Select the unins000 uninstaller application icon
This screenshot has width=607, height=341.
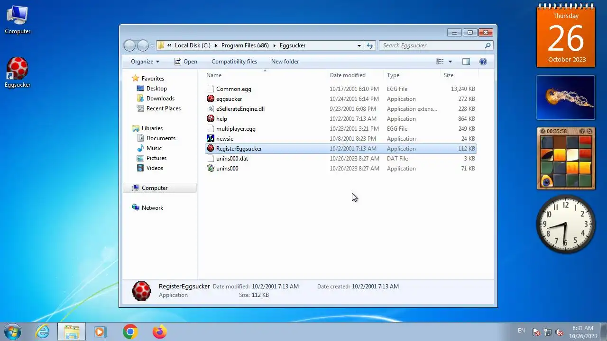pyautogui.click(x=211, y=168)
